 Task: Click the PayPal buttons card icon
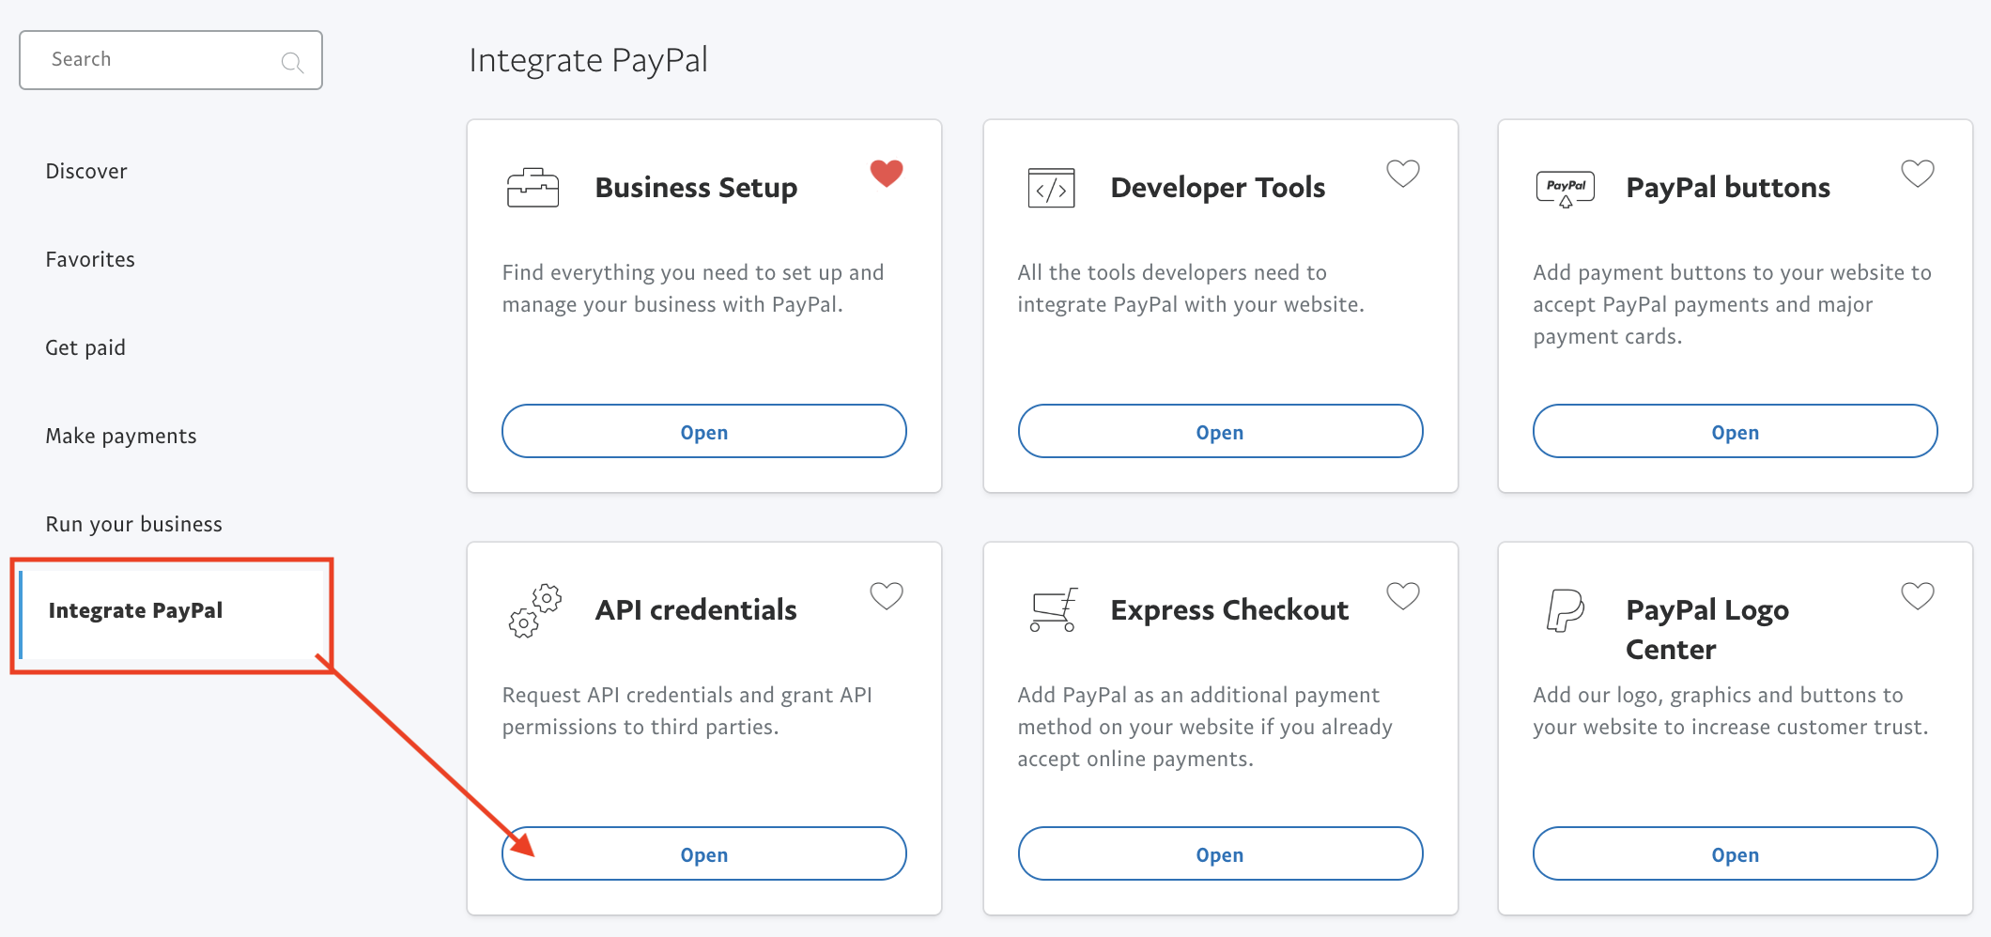click(1565, 189)
